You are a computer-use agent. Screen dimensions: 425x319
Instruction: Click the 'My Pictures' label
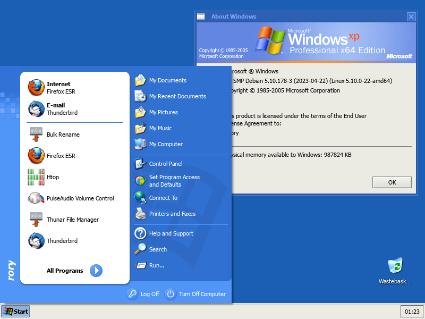pos(164,112)
